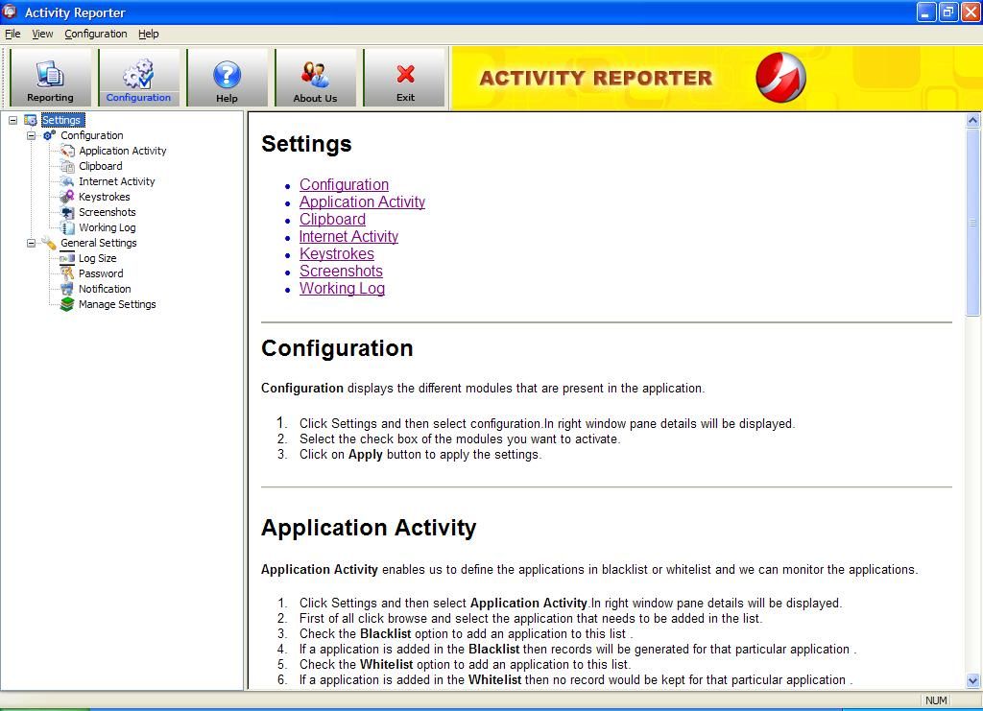Click the Screenshots tree icon
Viewport: 983px width, 711px height.
coord(67,212)
